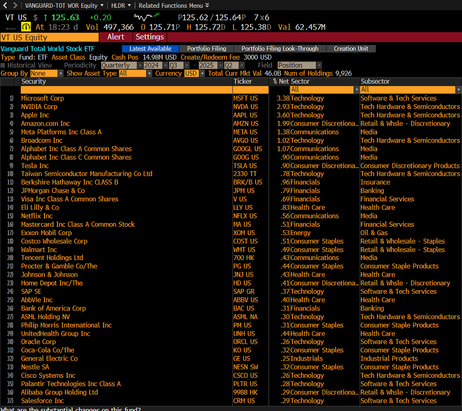Image resolution: width=462 pixels, height=411 pixels.
Task: Select Palantir Technologies Inc Class A
Action: pos(71,384)
